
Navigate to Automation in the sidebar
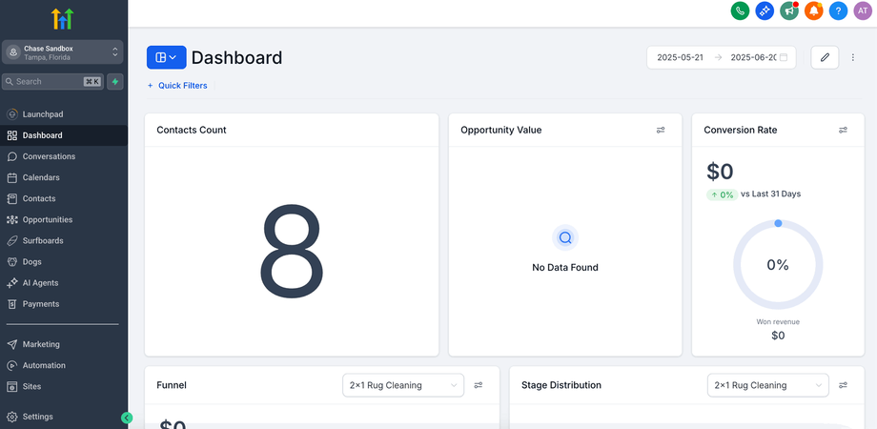[44, 365]
